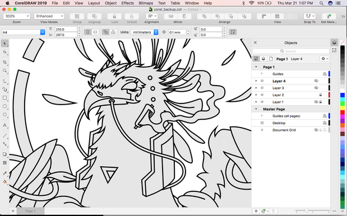Click the Treat as filled frame icon
Image resolution: width=347 pixels, height=216 pixels.
[x=233, y=32]
